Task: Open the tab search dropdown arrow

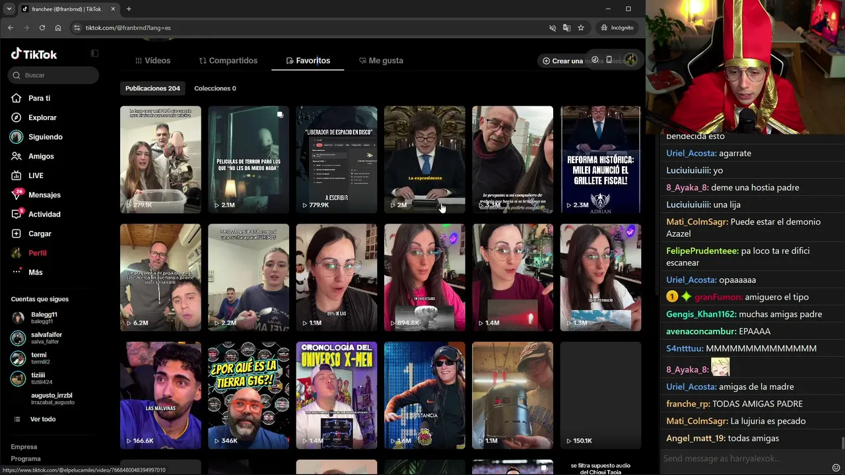Action: coord(9,9)
